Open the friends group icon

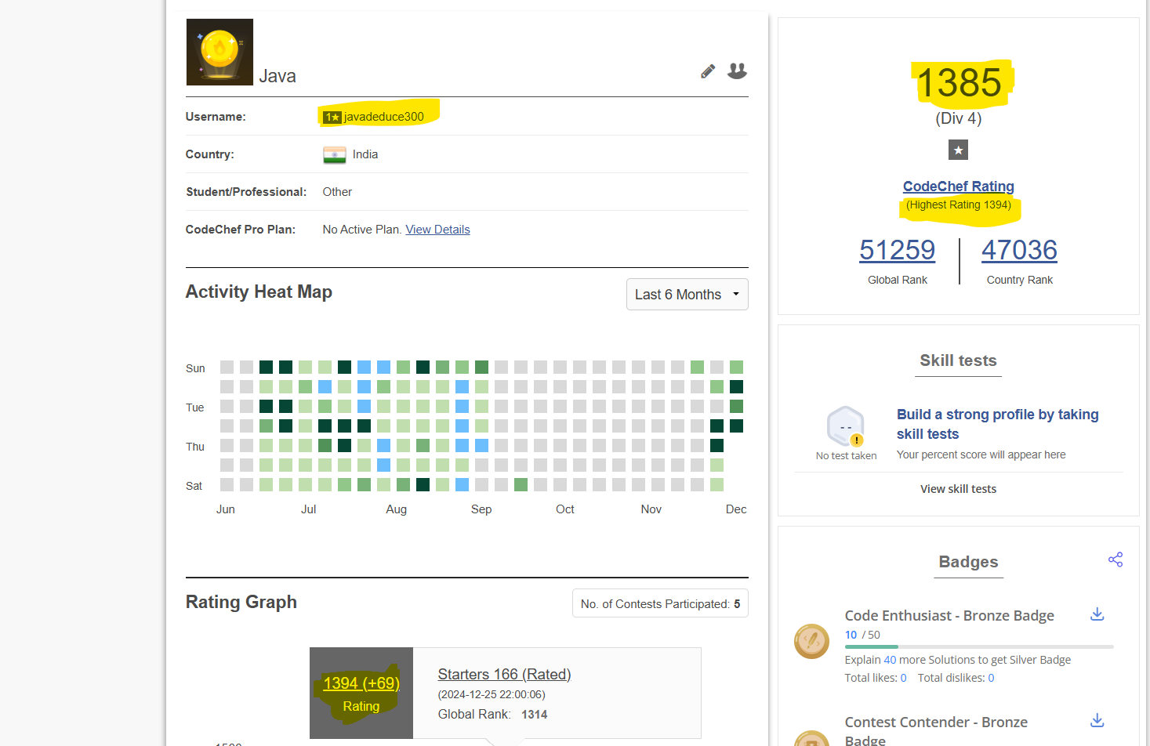tap(737, 71)
